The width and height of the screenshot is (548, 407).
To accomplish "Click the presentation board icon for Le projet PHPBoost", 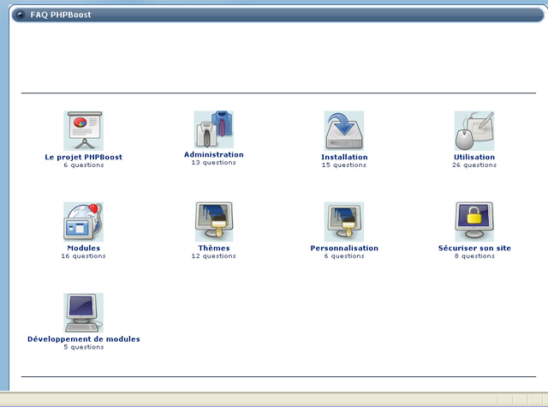I will point(83,131).
